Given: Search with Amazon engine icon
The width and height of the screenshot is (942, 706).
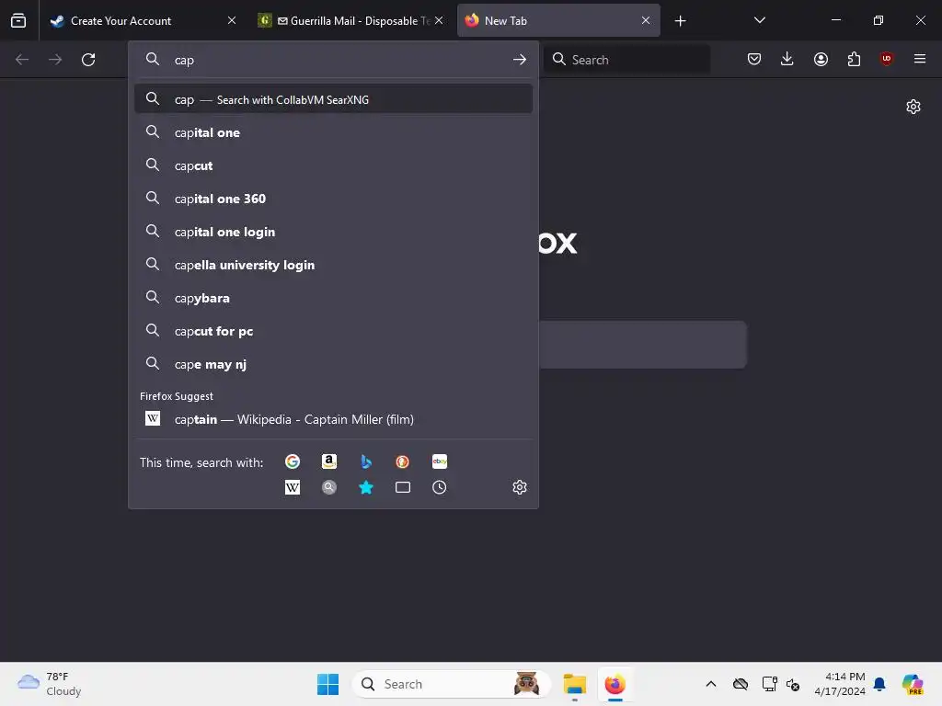Looking at the screenshot, I should tap(329, 461).
